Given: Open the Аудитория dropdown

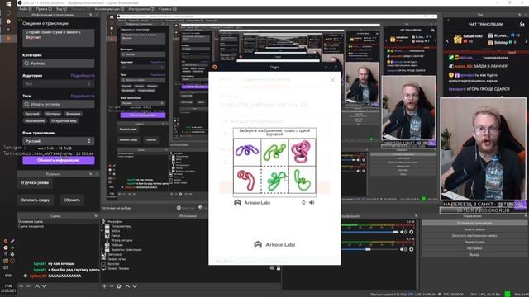Looking at the screenshot, I should pyautogui.click(x=59, y=83).
